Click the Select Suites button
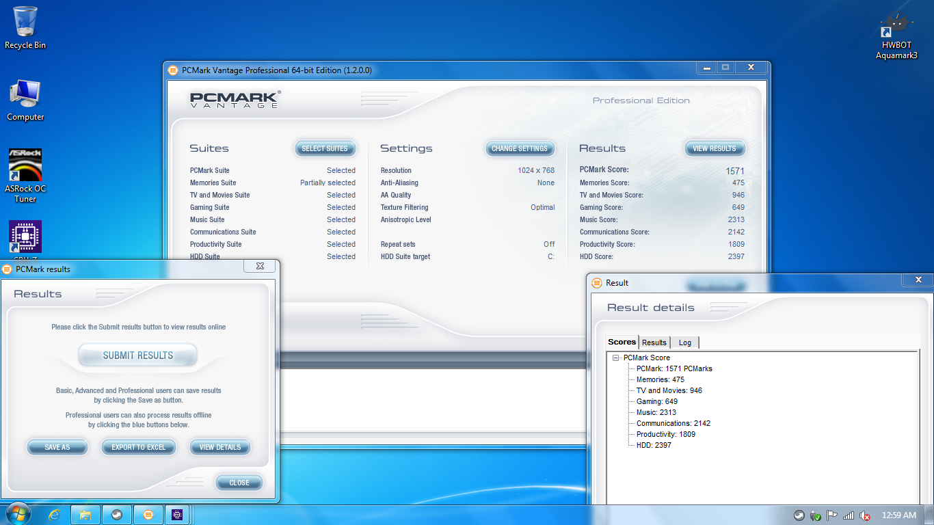The image size is (934, 525). click(325, 148)
